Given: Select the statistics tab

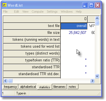Looking at the screenshot, I should (44, 87).
